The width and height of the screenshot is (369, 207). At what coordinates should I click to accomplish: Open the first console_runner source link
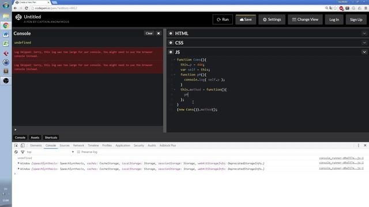341,158
